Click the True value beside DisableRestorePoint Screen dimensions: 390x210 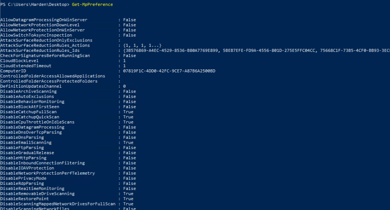click(x=128, y=199)
